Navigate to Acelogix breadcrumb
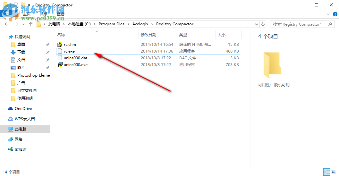This screenshot has width=339, height=176. pyautogui.click(x=140, y=24)
